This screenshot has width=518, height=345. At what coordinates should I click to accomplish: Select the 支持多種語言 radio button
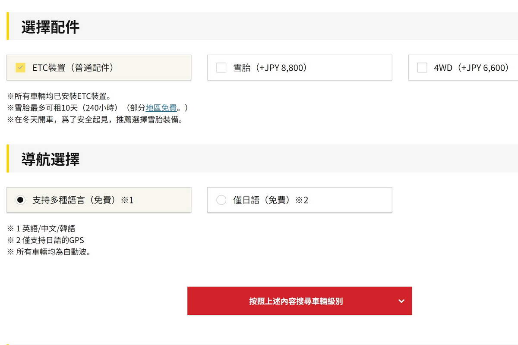point(20,200)
